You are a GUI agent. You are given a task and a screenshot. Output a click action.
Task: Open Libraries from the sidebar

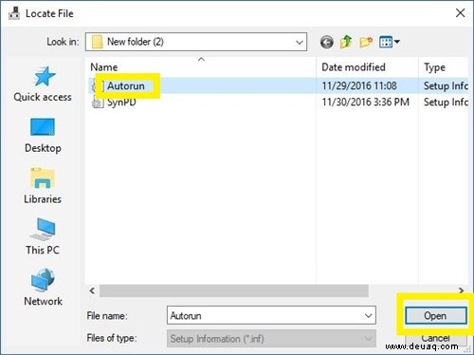pos(43,186)
